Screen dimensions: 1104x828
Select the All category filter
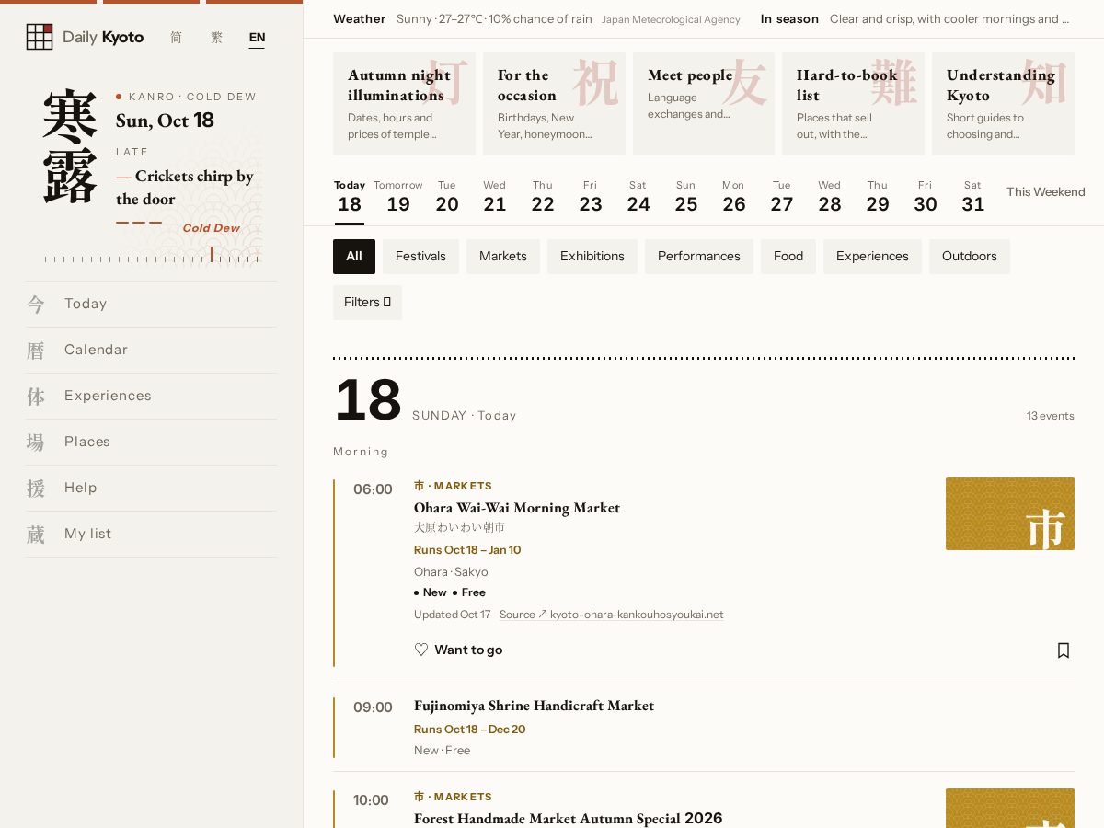[x=354, y=257]
